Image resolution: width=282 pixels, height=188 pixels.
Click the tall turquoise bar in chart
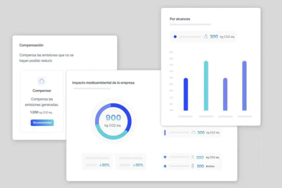click(x=206, y=86)
